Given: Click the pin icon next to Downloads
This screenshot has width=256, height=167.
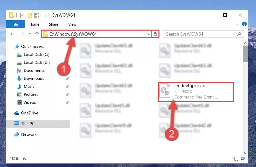Looking at the screenshot, I should pos(67,79).
